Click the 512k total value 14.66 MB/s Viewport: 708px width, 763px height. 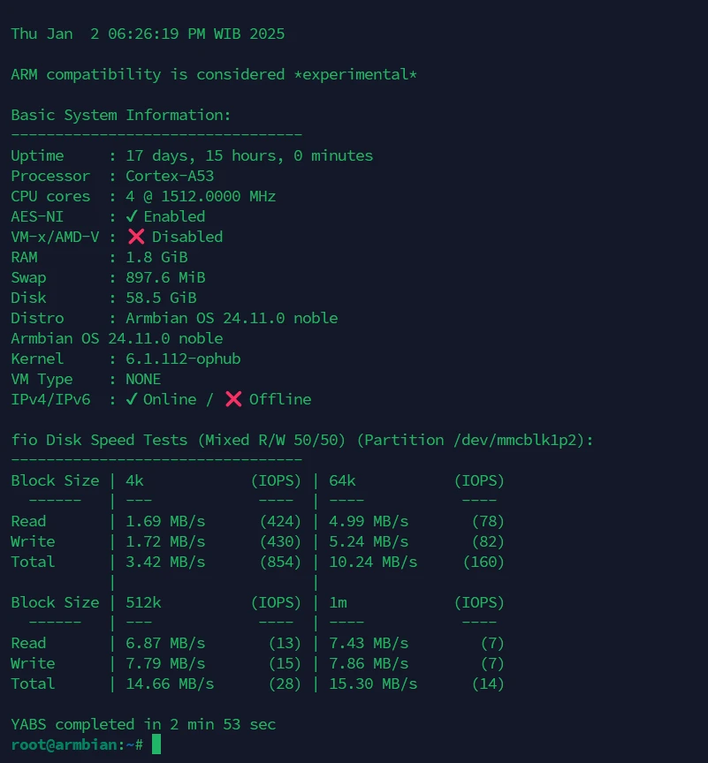pyautogui.click(x=170, y=684)
